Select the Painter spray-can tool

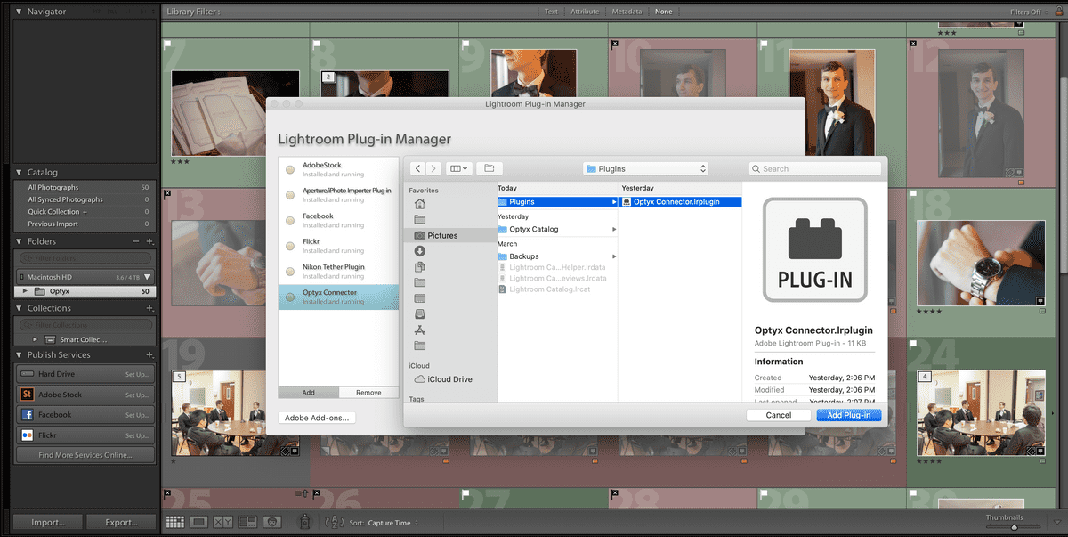(x=304, y=522)
